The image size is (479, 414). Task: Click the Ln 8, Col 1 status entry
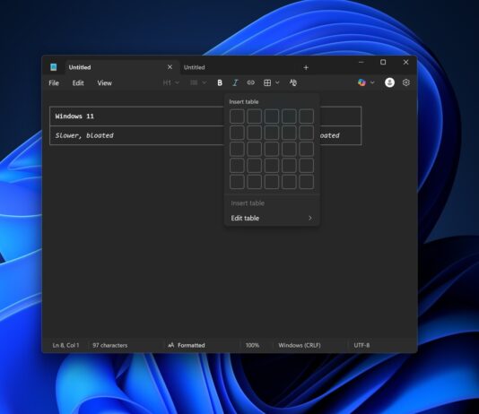[x=65, y=345]
